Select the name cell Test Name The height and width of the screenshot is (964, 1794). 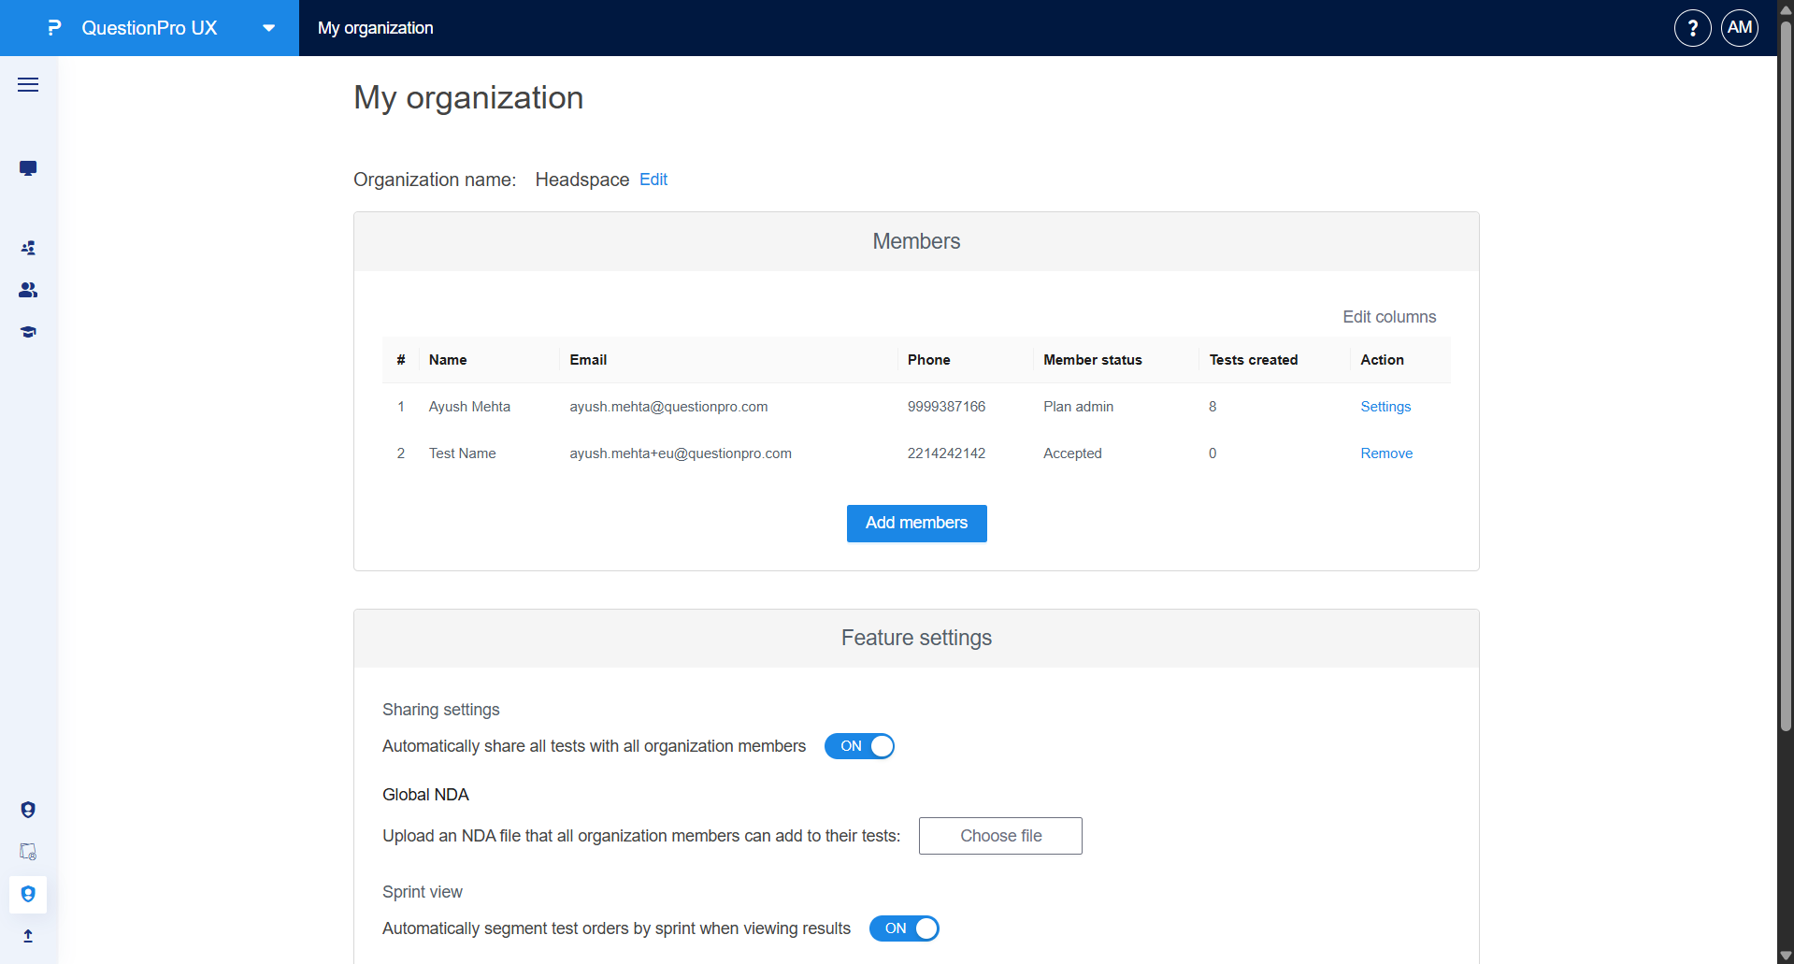(x=463, y=453)
